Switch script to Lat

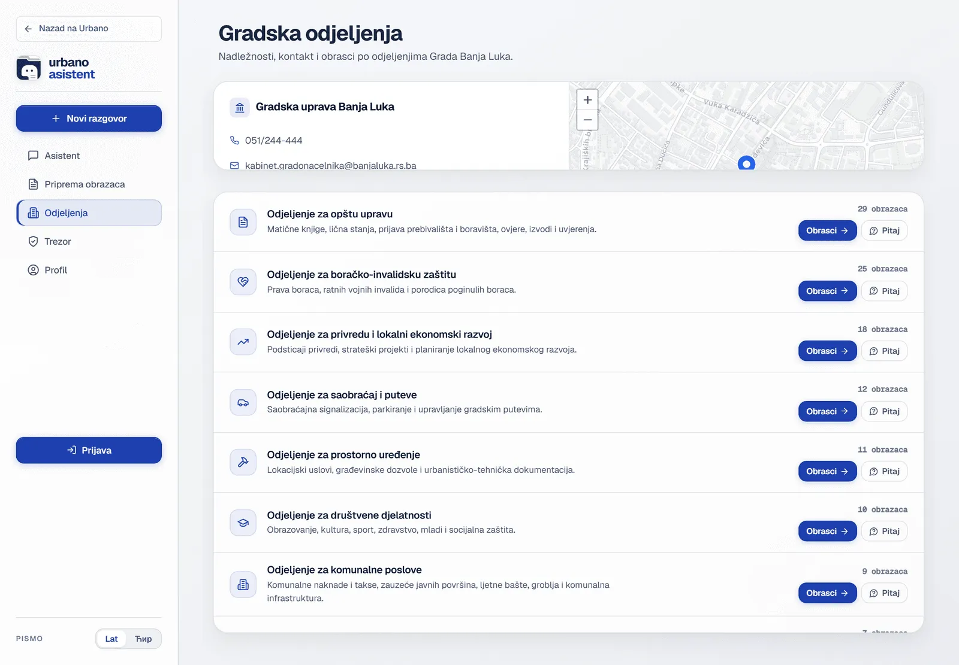pos(111,639)
